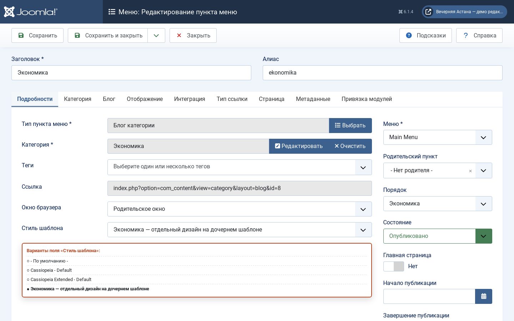
Task: Click the Заголовок field containing Экономика
Action: pyautogui.click(x=131, y=73)
